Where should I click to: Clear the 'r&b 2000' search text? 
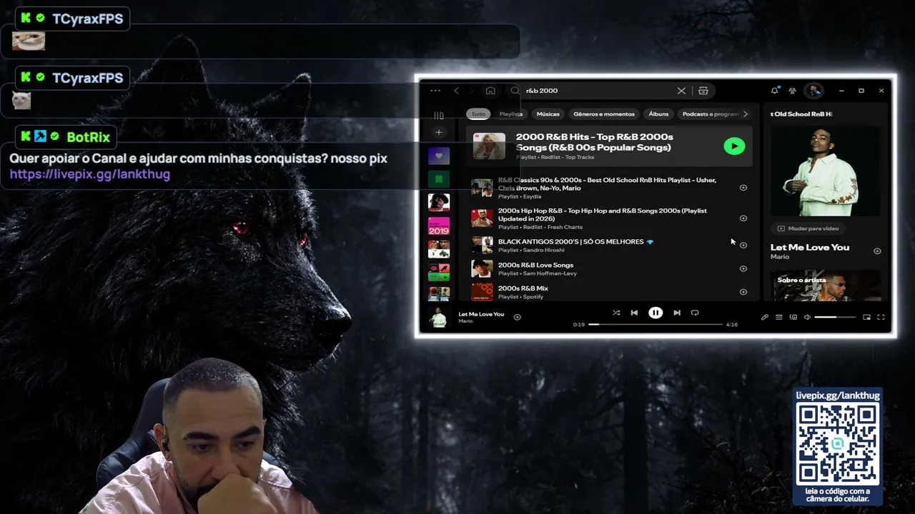[x=681, y=91]
